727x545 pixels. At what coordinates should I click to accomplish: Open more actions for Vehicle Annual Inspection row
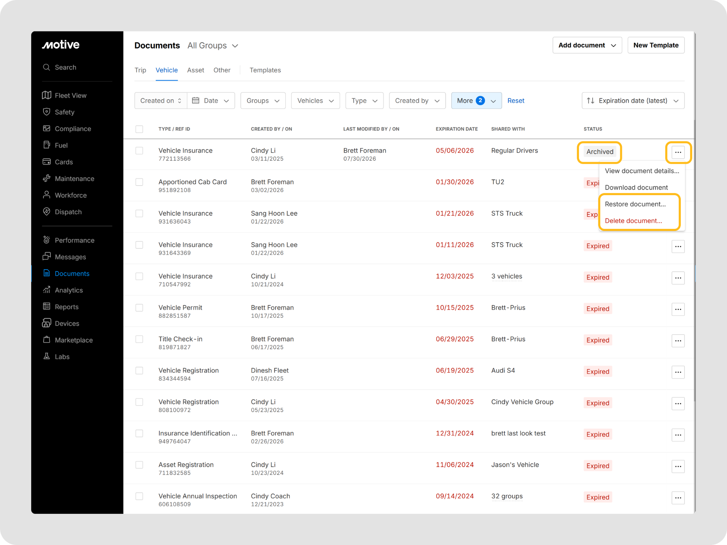point(678,498)
